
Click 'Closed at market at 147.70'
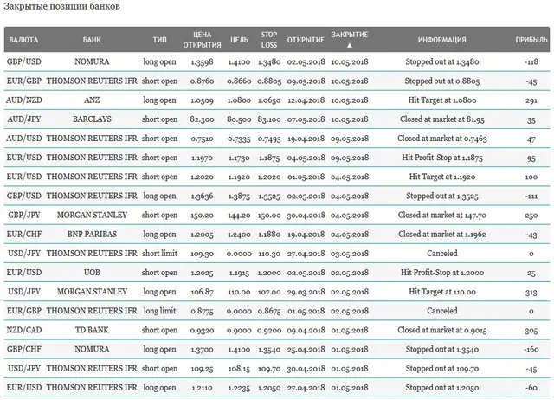(442, 215)
